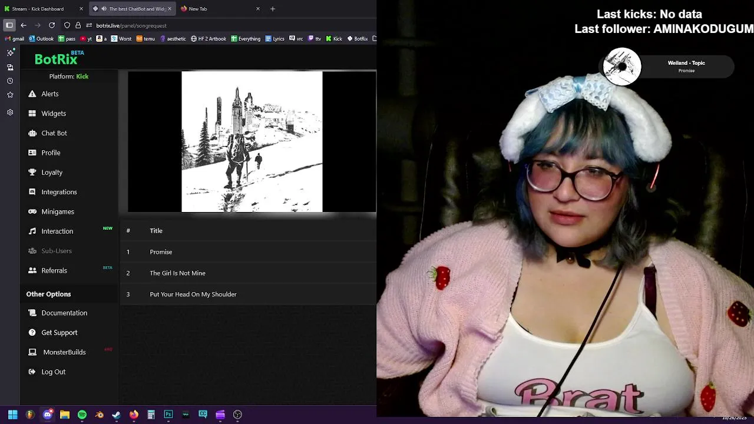
Task: Open Steam from the taskbar
Action: pos(117,415)
